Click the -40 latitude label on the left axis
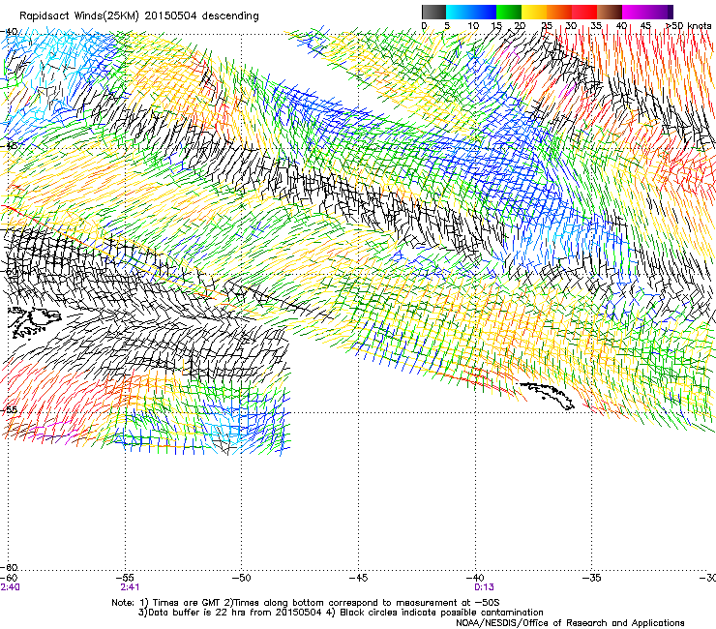The height and width of the screenshot is (629, 716). 9,32
